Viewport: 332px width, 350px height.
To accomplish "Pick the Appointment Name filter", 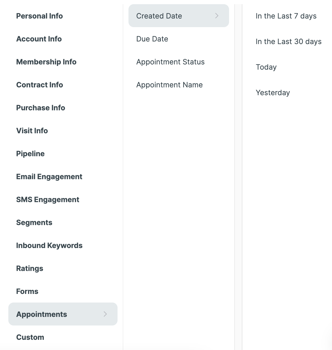I will 169,85.
